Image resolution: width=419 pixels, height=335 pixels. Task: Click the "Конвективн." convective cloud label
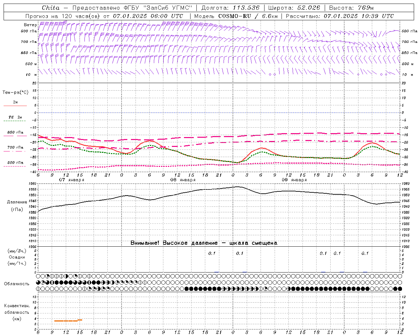pyautogui.click(x=17, y=306)
